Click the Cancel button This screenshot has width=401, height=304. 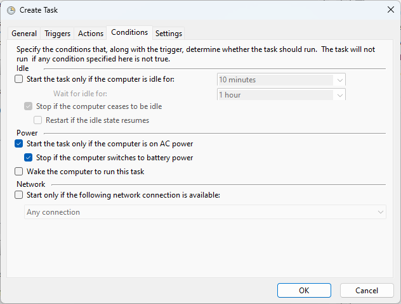(x=367, y=290)
